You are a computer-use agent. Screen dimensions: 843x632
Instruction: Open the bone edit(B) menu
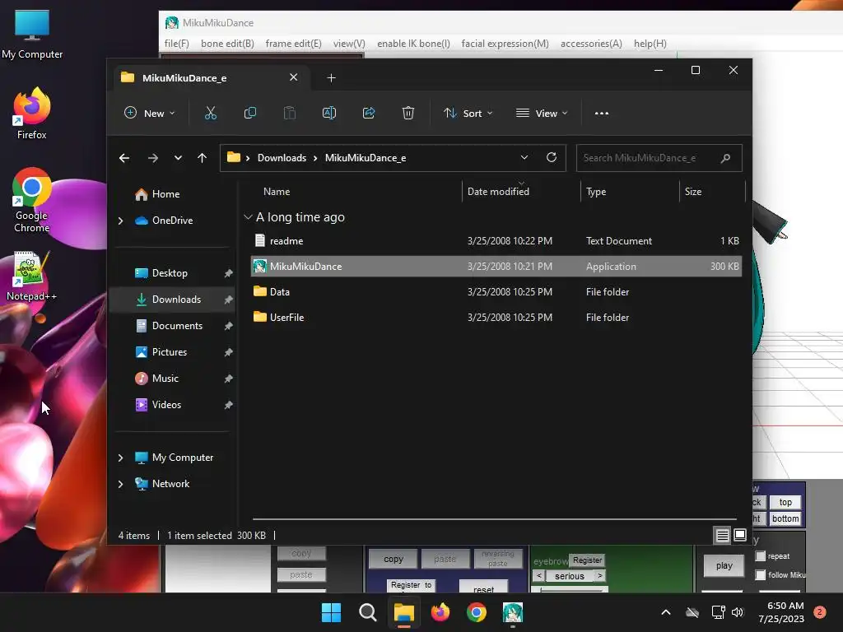(x=227, y=44)
